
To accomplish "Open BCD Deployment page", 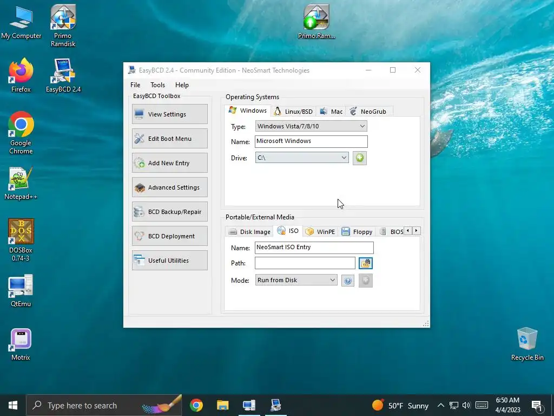I will click(x=169, y=236).
